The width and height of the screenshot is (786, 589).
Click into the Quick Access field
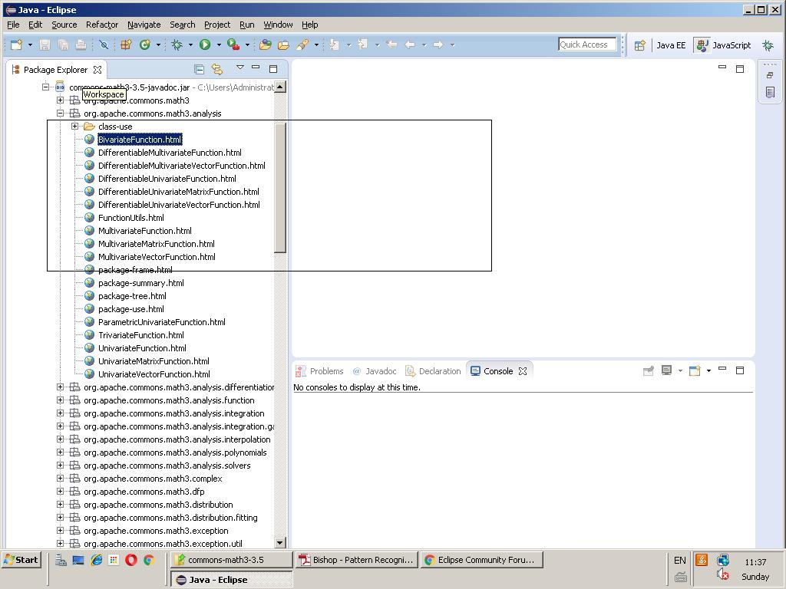click(587, 44)
